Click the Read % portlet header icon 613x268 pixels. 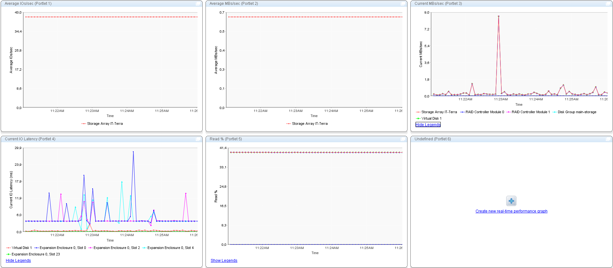pyautogui.click(x=403, y=139)
